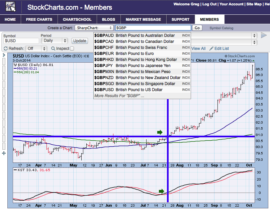Screen dimensions: 270x209
Task: Click the Inspect magnifying glass icon
Action: [x=53, y=49]
